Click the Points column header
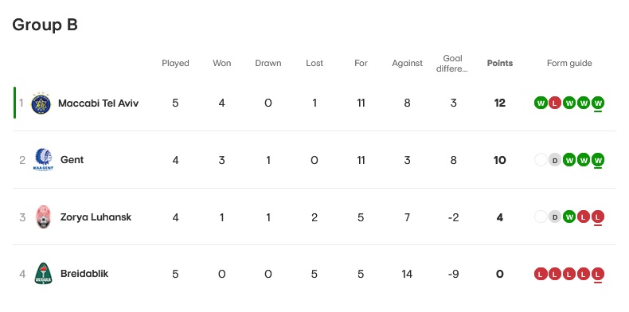 pyautogui.click(x=500, y=64)
